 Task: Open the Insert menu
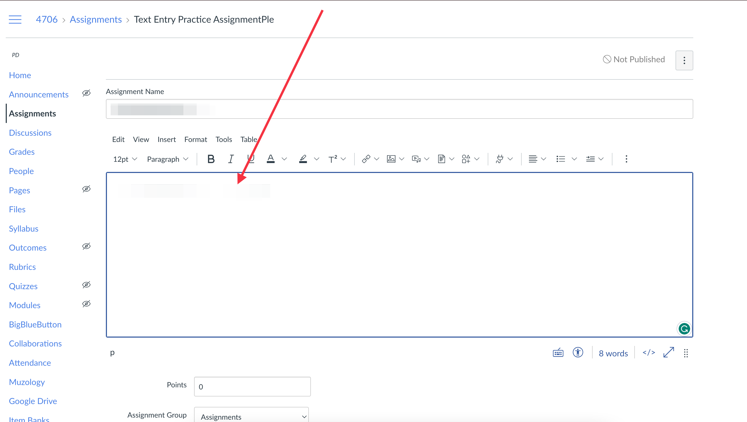pyautogui.click(x=167, y=139)
